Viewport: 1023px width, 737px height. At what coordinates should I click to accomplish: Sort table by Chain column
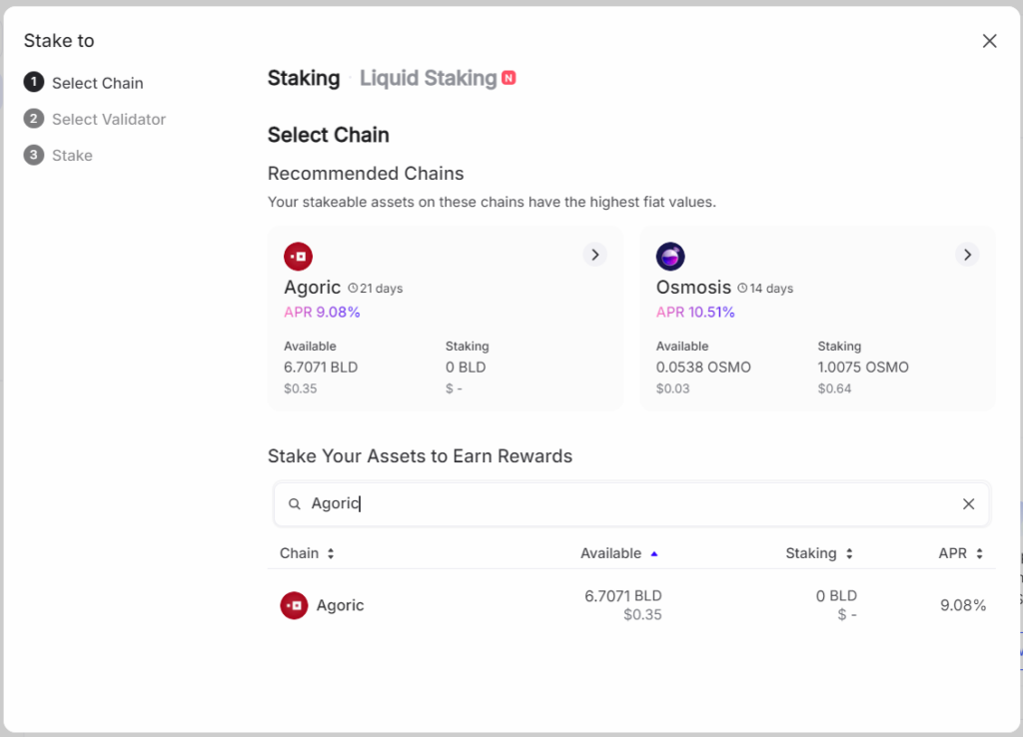pos(307,553)
